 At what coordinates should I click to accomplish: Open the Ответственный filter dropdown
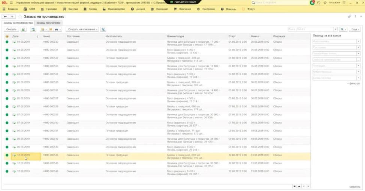coord(359,72)
